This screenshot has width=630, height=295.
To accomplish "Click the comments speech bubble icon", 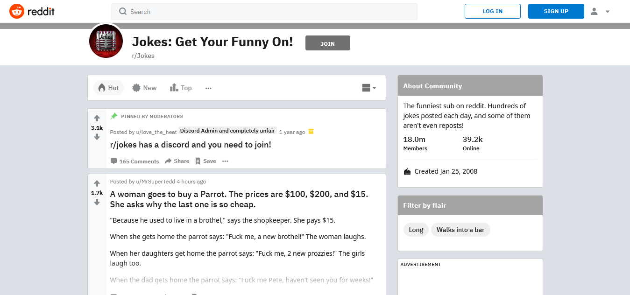I will tap(113, 161).
